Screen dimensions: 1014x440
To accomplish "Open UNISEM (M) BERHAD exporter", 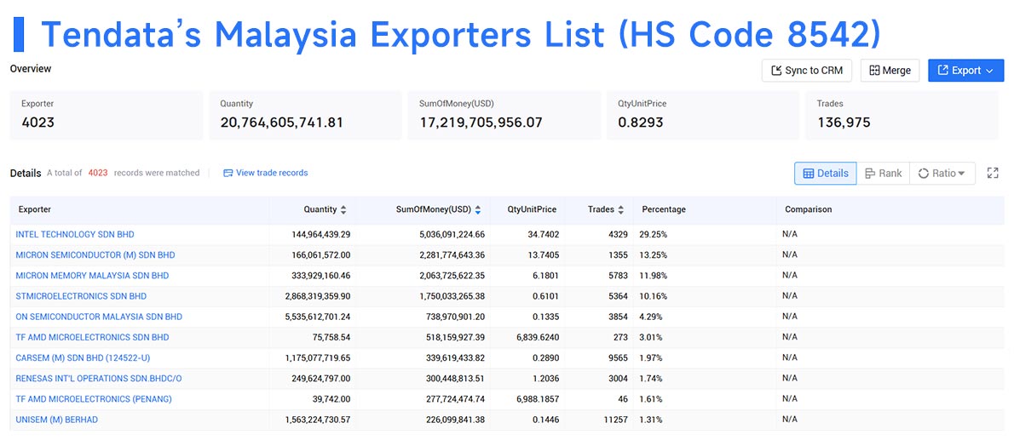I will [57, 420].
